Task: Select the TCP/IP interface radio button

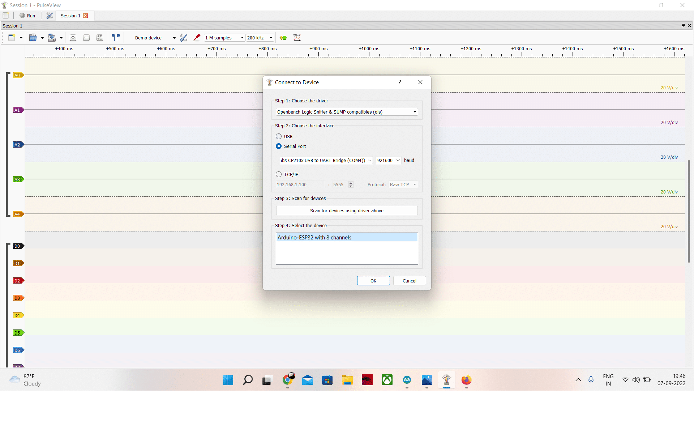Action: click(x=279, y=174)
